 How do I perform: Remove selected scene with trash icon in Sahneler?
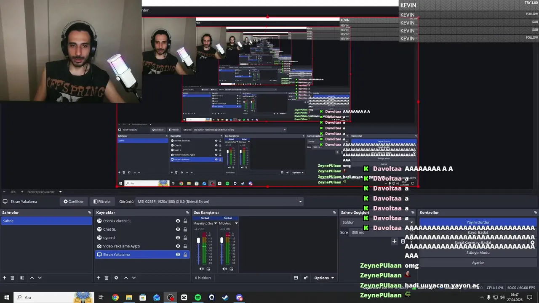click(x=13, y=278)
